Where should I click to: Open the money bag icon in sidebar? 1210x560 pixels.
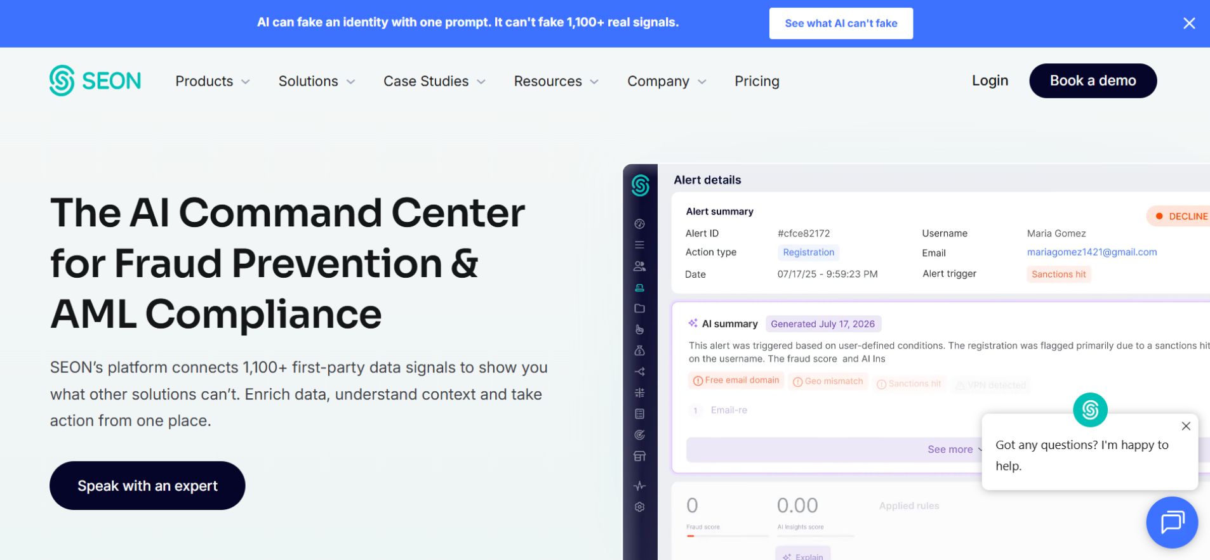point(639,350)
